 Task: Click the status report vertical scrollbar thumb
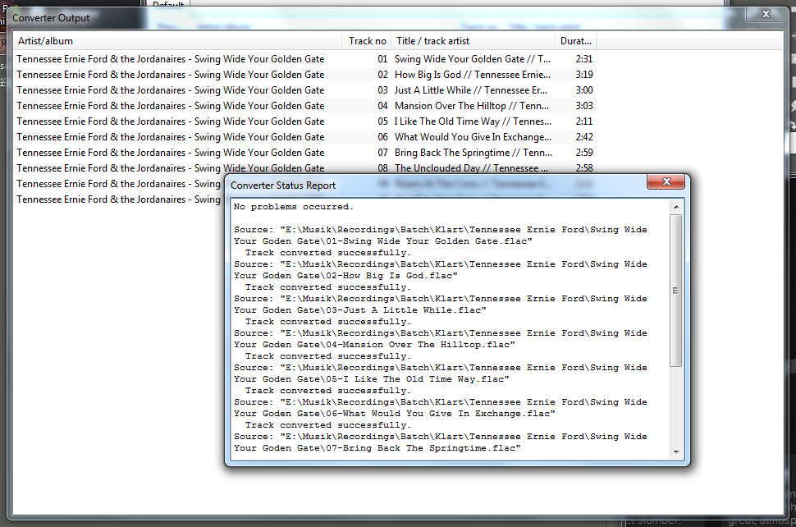click(x=675, y=291)
